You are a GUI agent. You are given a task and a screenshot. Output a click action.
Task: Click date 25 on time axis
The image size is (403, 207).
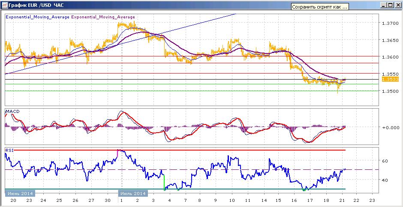pyautogui.click(x=59, y=200)
